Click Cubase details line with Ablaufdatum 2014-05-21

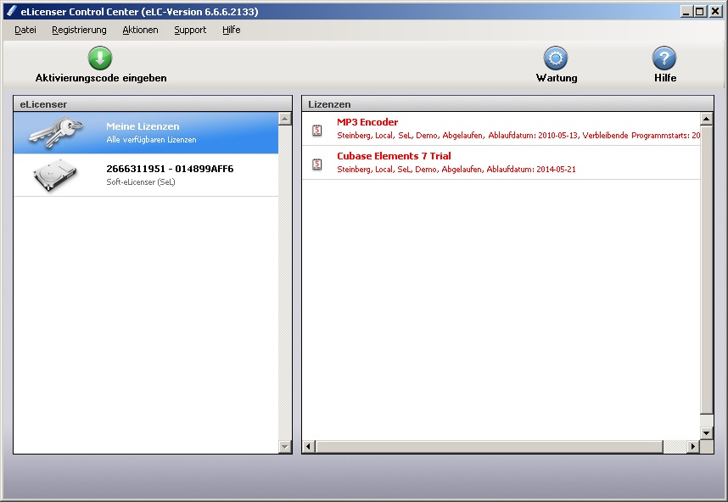(456, 170)
